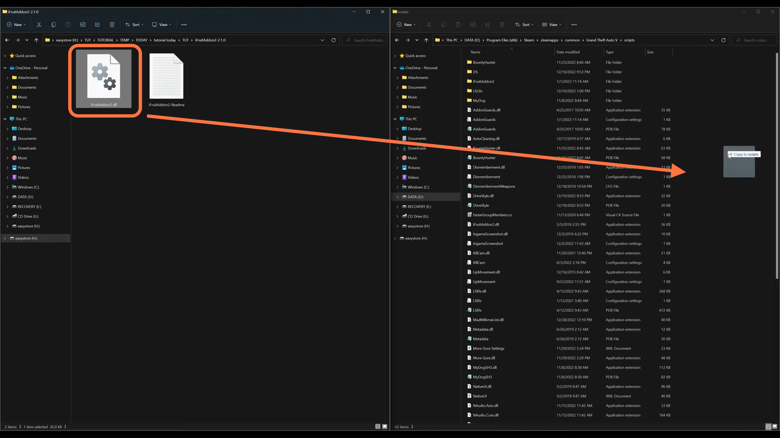
Task: Select KillCam.dll file
Action: point(481,253)
